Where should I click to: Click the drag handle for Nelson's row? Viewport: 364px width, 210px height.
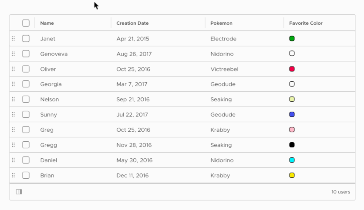13,100
